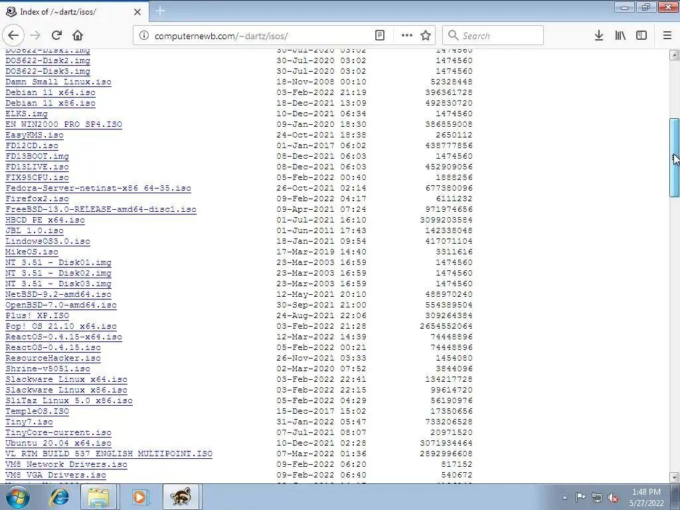
Task: Open the downloads panel
Action: 599,36
